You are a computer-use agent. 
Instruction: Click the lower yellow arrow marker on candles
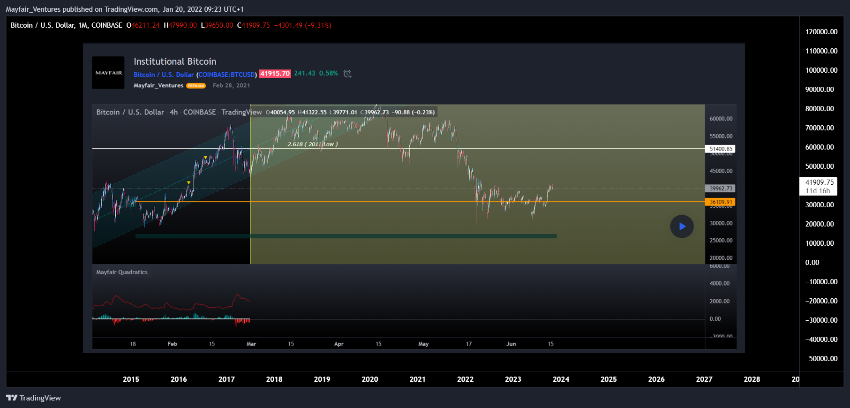pyautogui.click(x=188, y=182)
